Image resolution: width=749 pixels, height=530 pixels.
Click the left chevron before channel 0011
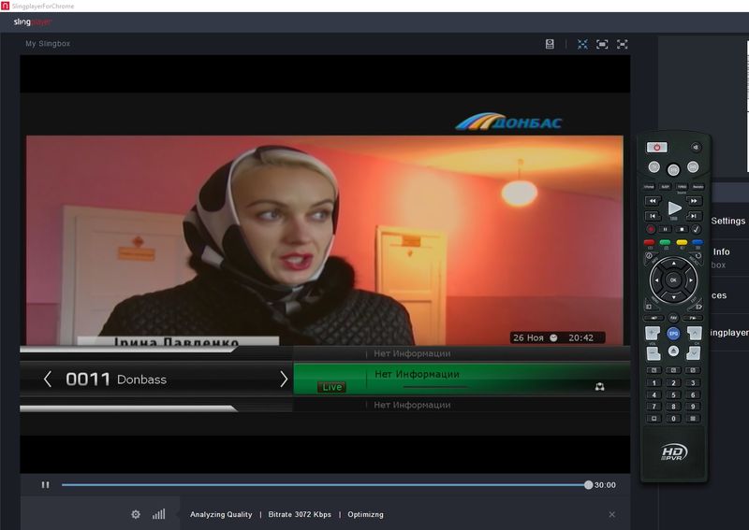coord(48,379)
